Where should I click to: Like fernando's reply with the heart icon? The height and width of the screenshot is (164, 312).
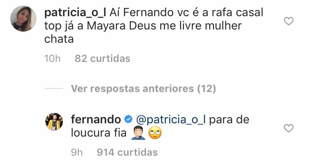point(289,128)
